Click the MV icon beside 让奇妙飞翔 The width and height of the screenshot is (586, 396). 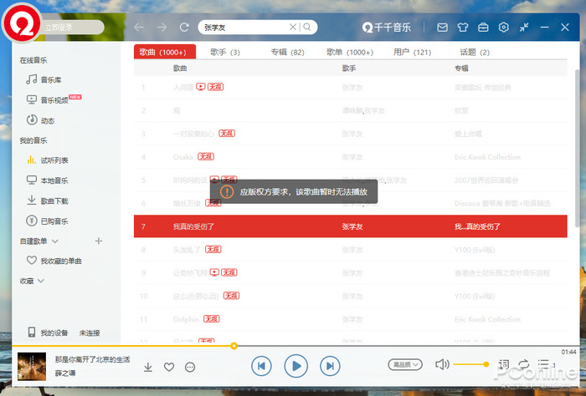pyautogui.click(x=214, y=272)
